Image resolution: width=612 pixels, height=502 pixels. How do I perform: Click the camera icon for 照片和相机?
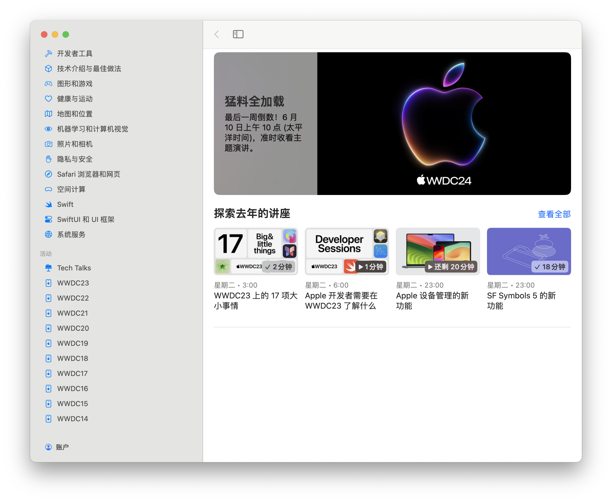click(48, 144)
